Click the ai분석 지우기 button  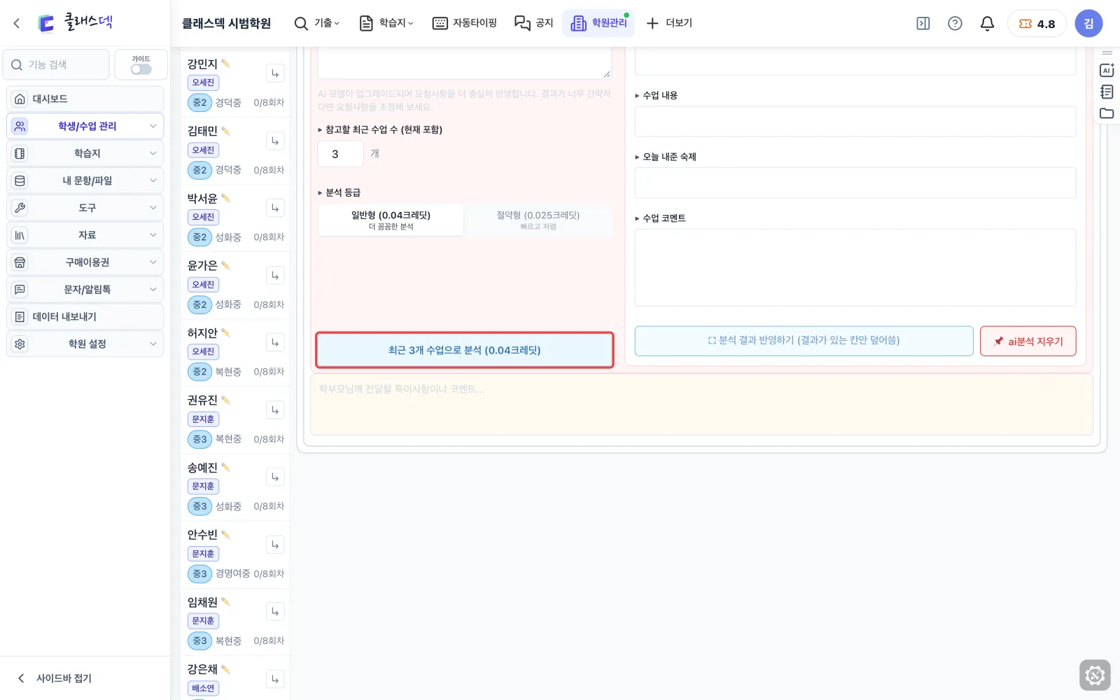1028,341
